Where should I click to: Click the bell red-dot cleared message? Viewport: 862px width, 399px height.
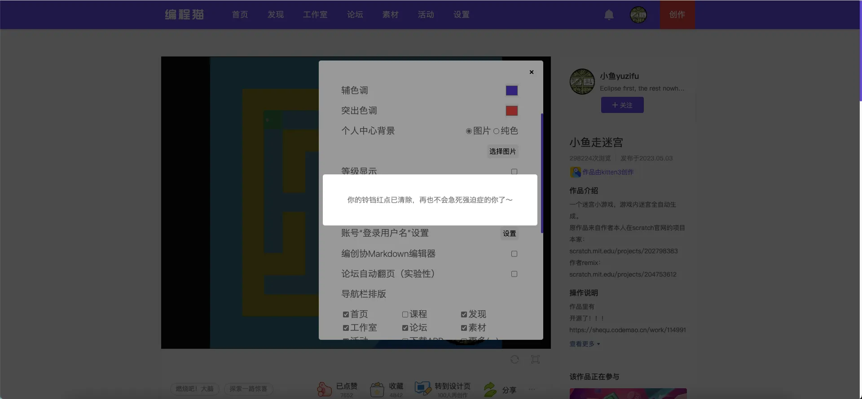click(x=430, y=200)
